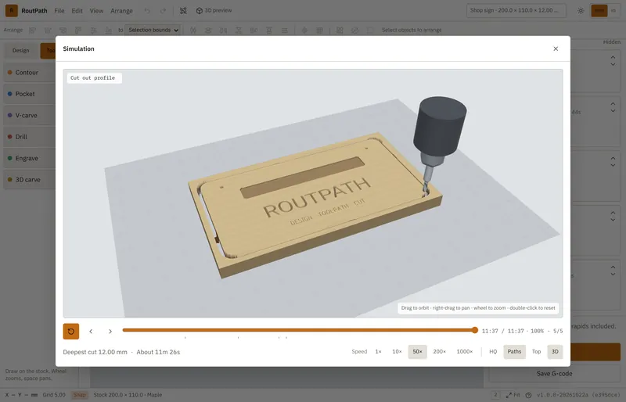Click the Stock 200.0 × 110.0 Maple info
This screenshot has height=402, width=626.
(128, 395)
